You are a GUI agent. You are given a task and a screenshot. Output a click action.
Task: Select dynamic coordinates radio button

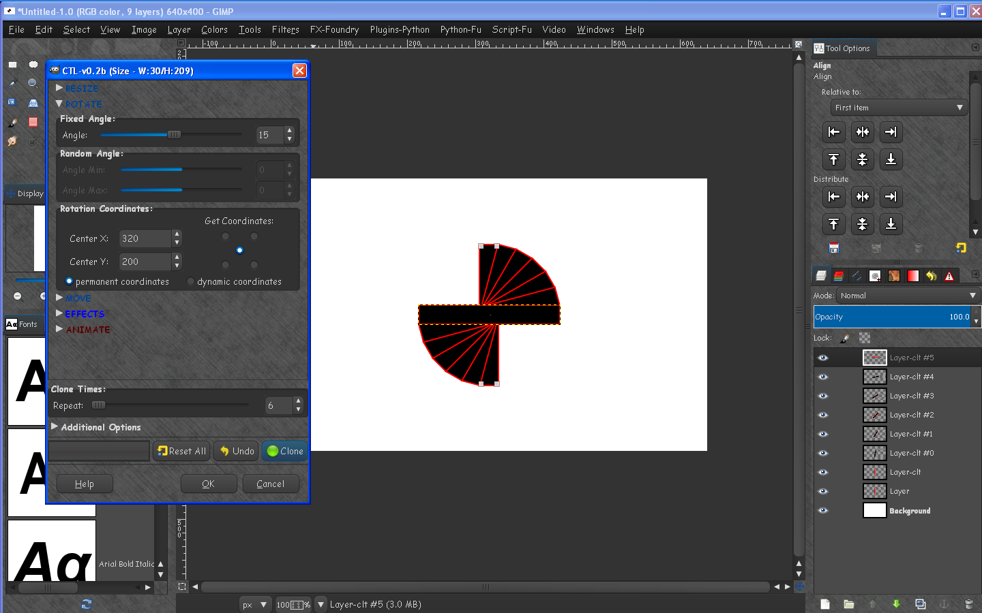190,281
